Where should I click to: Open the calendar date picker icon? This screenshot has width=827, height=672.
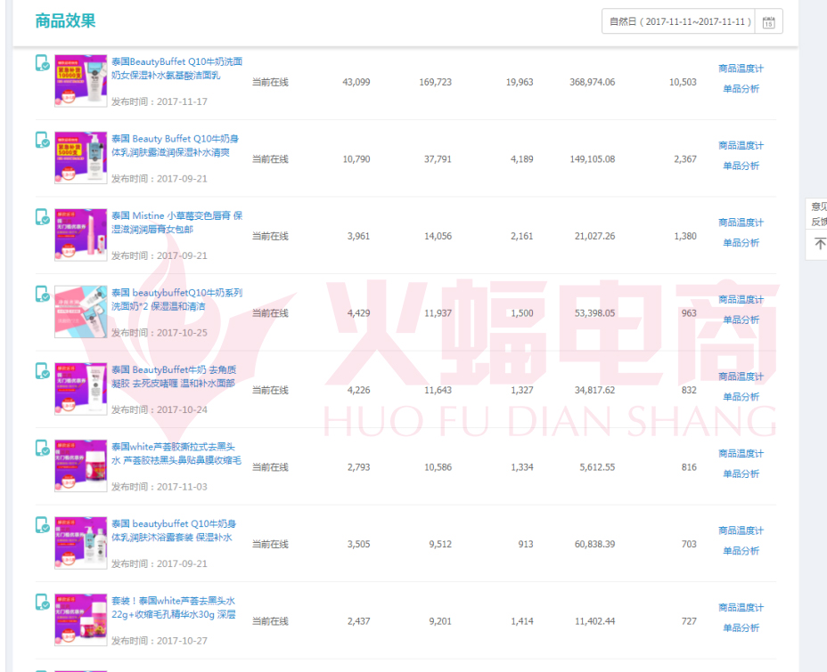[768, 21]
